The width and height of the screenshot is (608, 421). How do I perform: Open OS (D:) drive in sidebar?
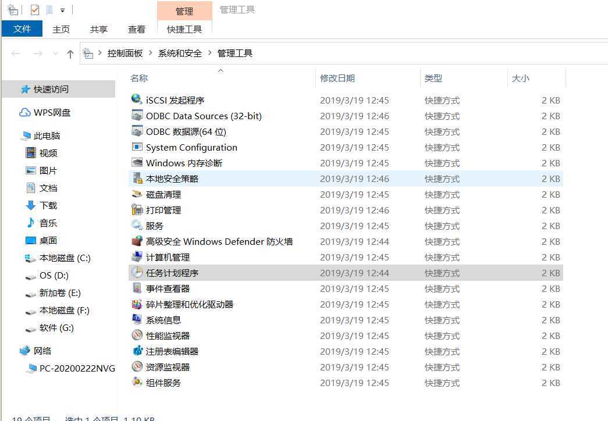click(x=54, y=275)
